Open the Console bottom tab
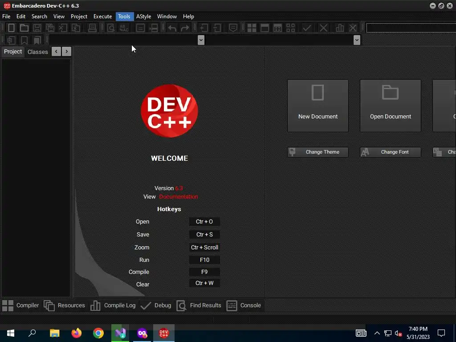456x342 pixels. click(x=244, y=305)
